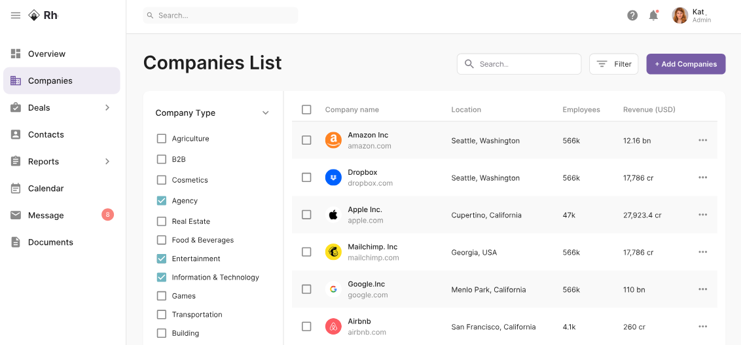Open Message in the sidebar
This screenshot has height=345, width=741.
tap(46, 215)
